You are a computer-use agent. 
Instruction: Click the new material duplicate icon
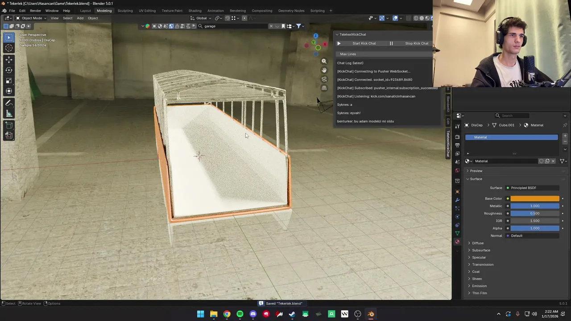(547, 161)
